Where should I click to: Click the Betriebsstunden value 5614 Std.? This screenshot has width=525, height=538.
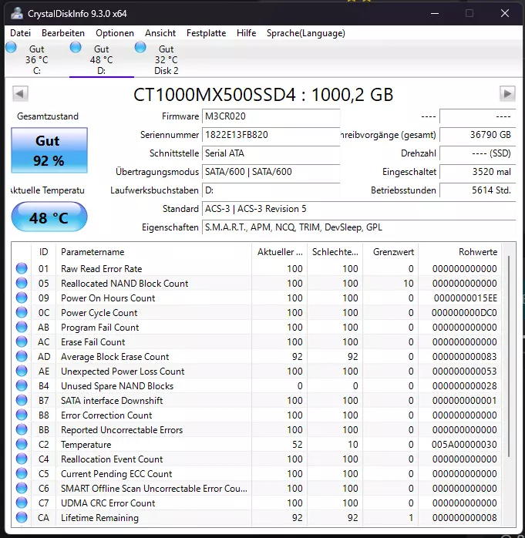point(478,190)
